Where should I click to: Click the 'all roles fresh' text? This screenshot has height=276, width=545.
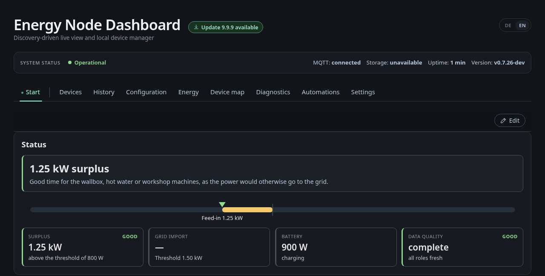click(425, 258)
